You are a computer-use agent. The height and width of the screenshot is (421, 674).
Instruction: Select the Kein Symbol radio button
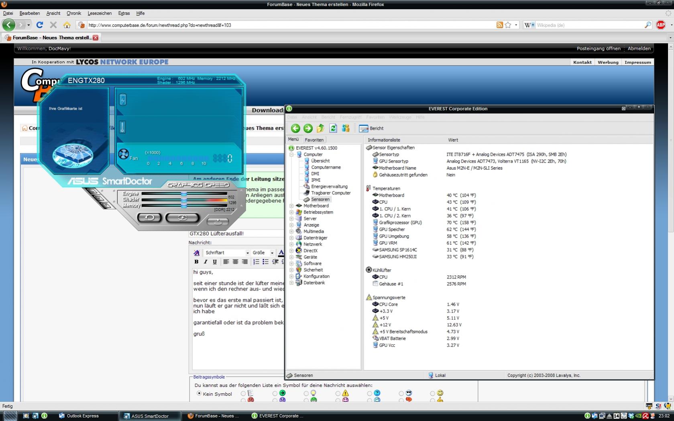[199, 393]
